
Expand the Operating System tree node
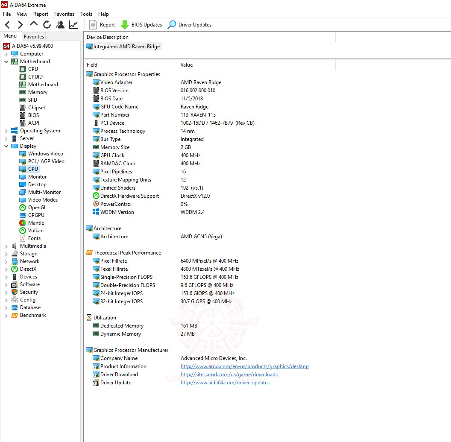pos(6,131)
